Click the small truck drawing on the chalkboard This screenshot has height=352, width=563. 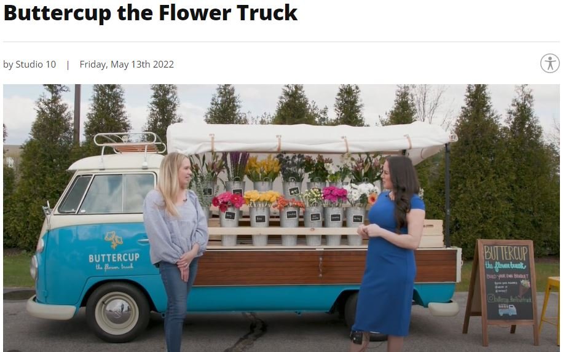click(507, 310)
